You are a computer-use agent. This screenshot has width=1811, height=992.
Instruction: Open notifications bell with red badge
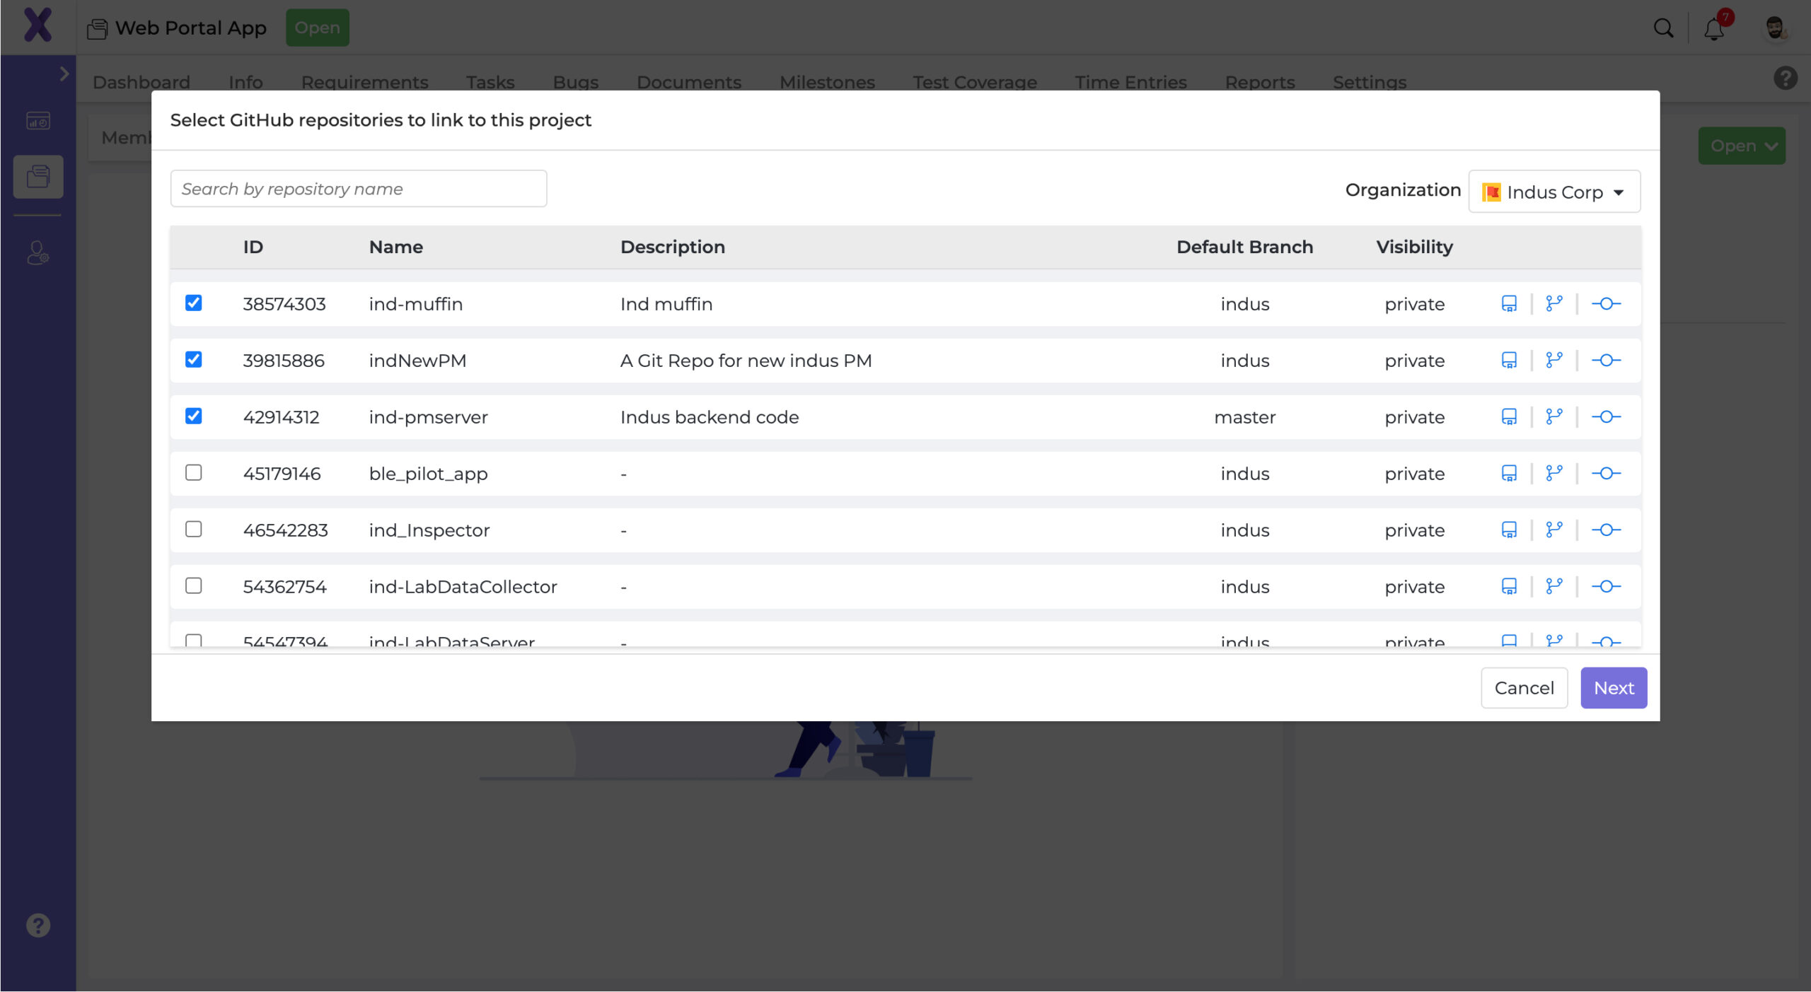[x=1715, y=28]
